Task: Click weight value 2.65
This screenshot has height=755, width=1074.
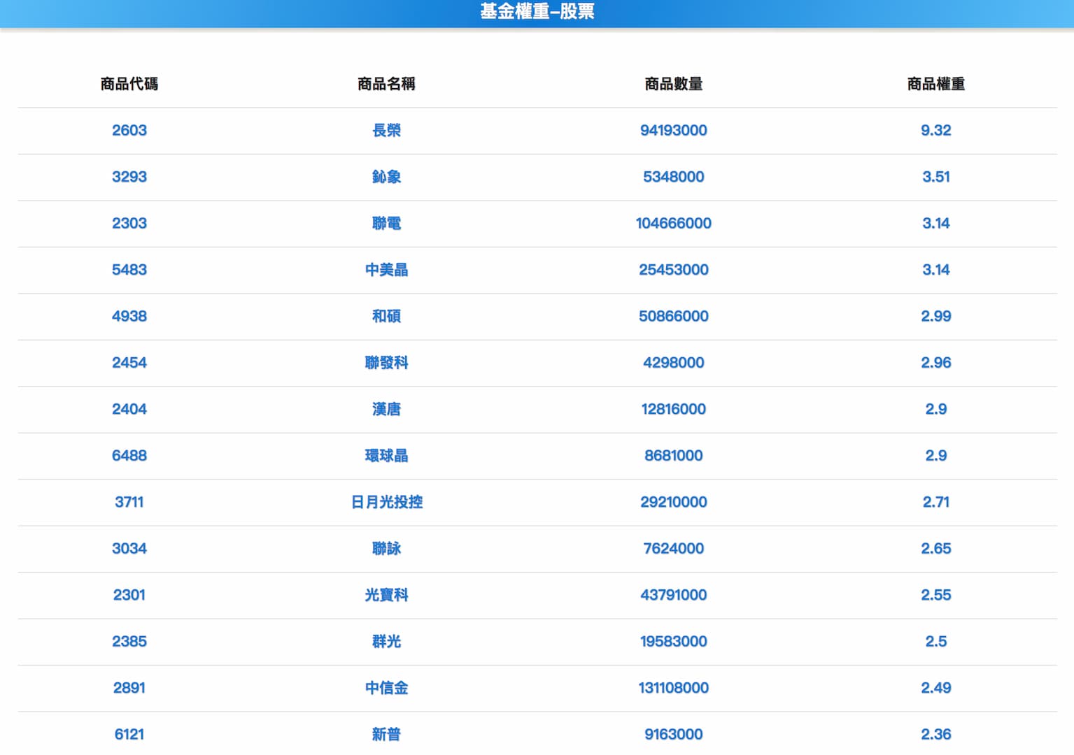Action: pyautogui.click(x=935, y=549)
